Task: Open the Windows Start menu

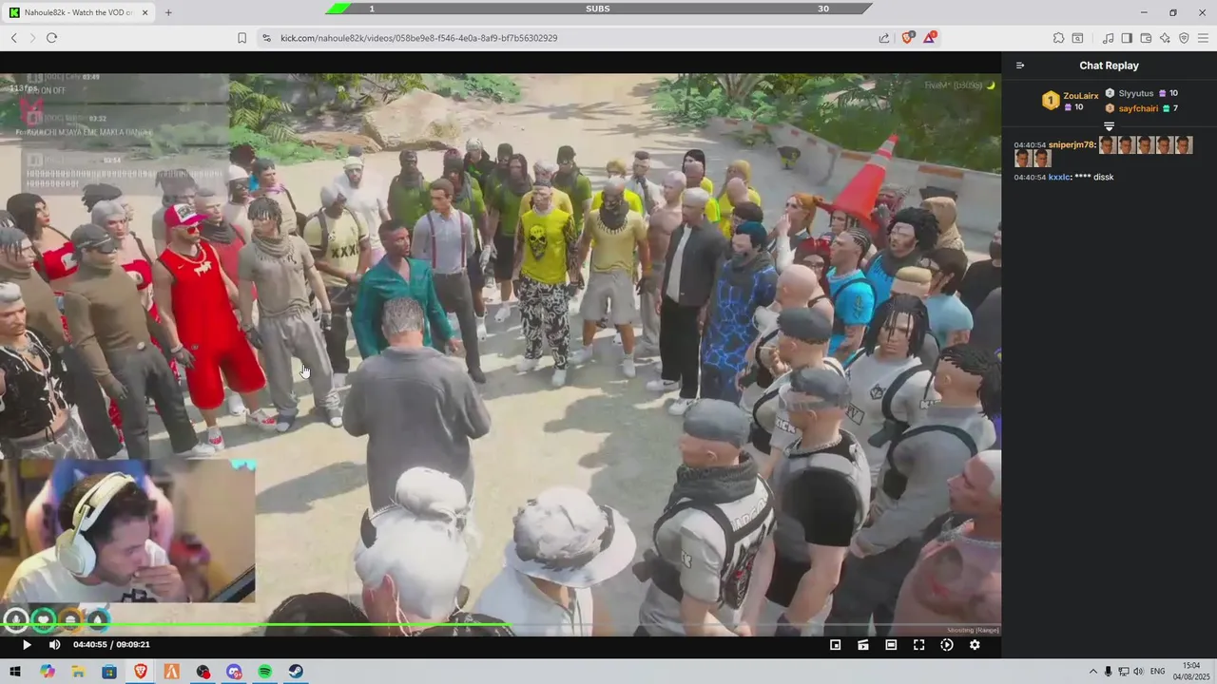Action: [x=15, y=672]
